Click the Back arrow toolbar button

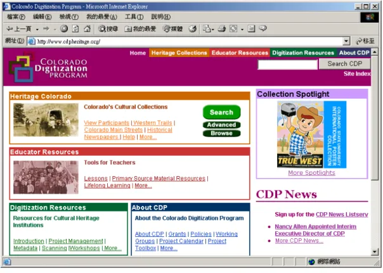pyautogui.click(x=19, y=29)
